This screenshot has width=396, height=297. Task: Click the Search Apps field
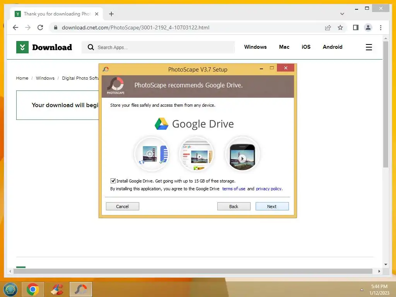[158, 47]
